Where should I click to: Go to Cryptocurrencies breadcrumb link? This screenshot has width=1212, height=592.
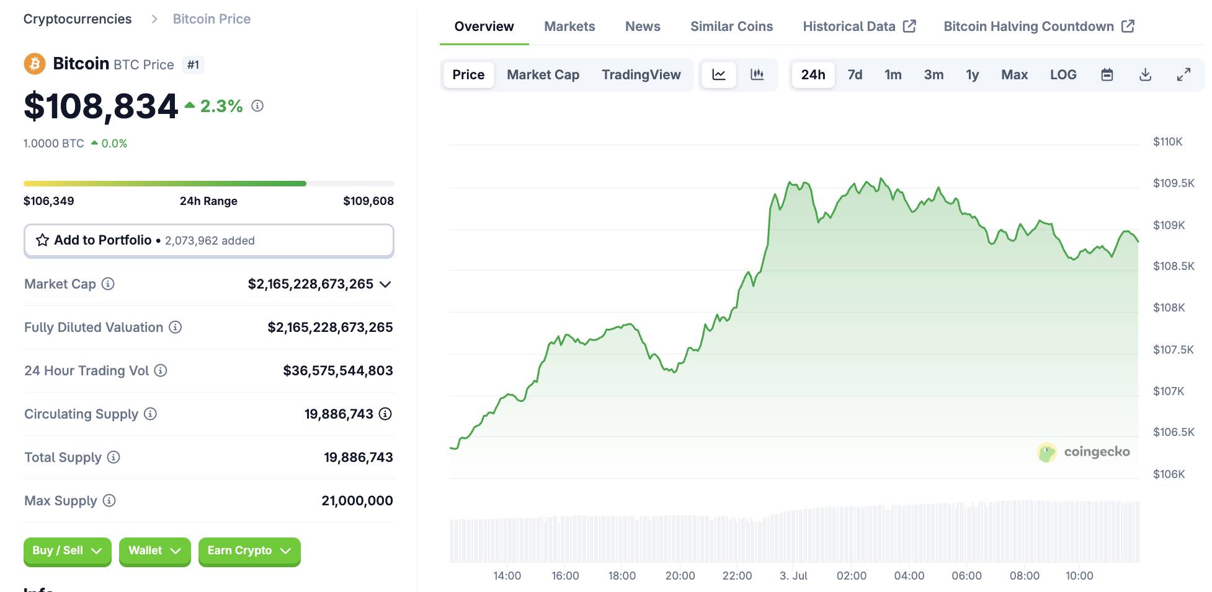[78, 19]
